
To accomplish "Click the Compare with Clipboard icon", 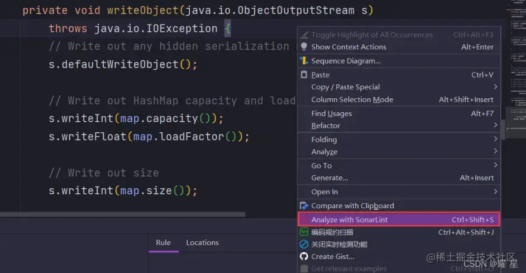I will [304, 205].
